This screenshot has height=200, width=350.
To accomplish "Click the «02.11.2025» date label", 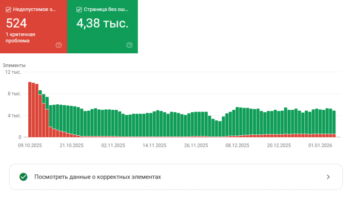I will coord(113,145).
